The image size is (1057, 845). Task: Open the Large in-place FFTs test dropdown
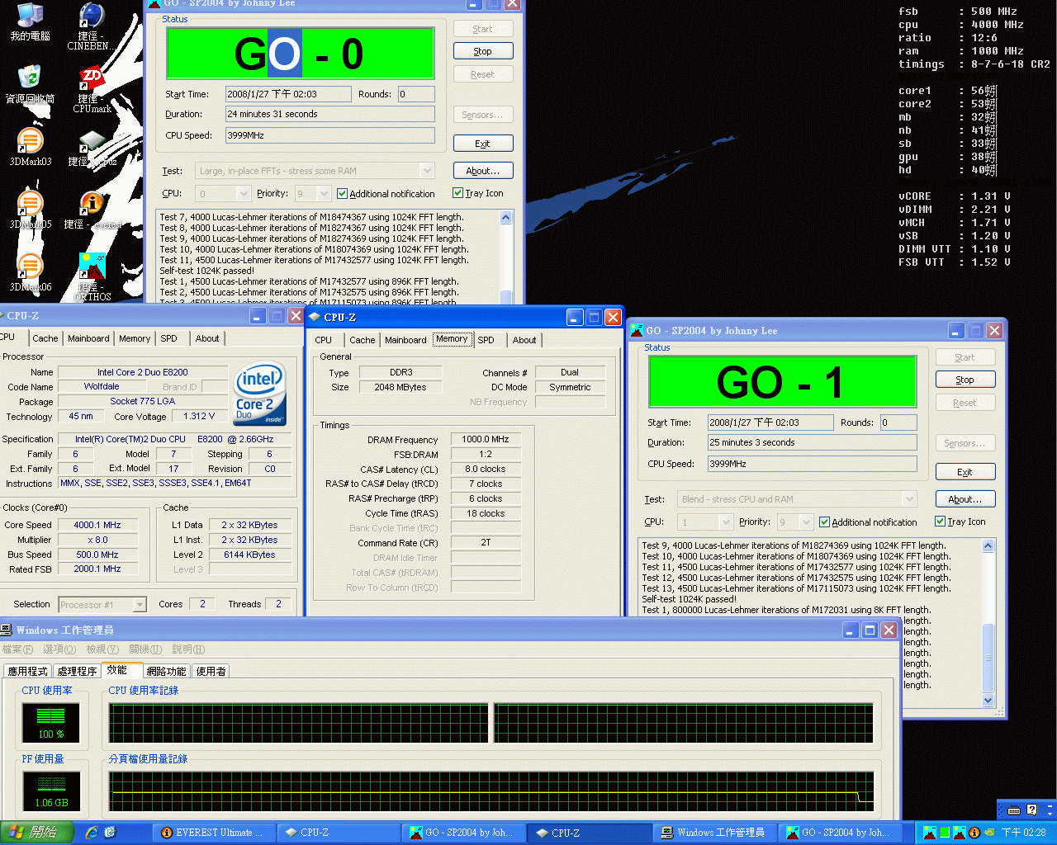(x=427, y=170)
